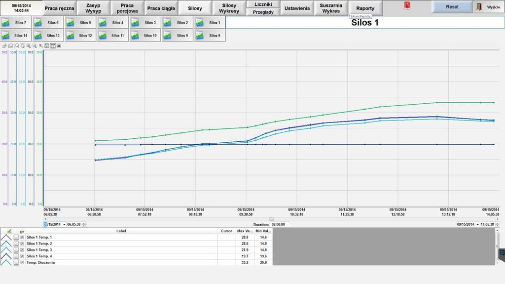Open the Silos 4 chart

(x=113, y=23)
